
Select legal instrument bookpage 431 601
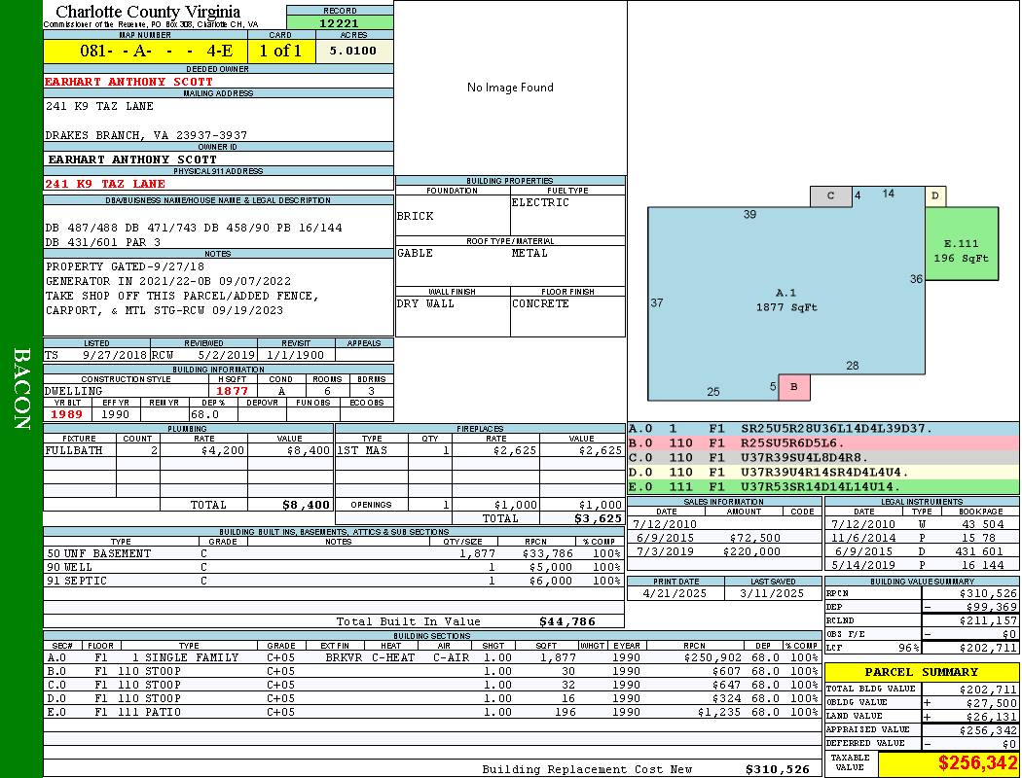pos(983,551)
